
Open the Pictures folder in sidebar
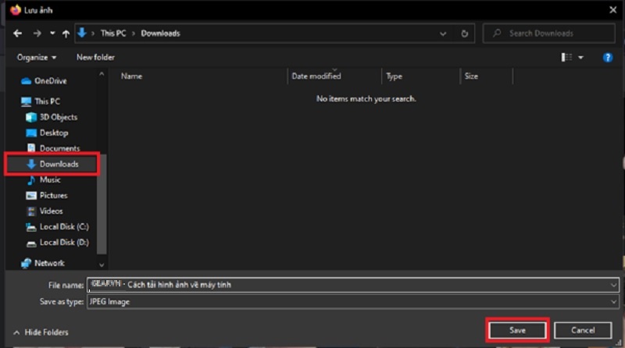(x=53, y=195)
